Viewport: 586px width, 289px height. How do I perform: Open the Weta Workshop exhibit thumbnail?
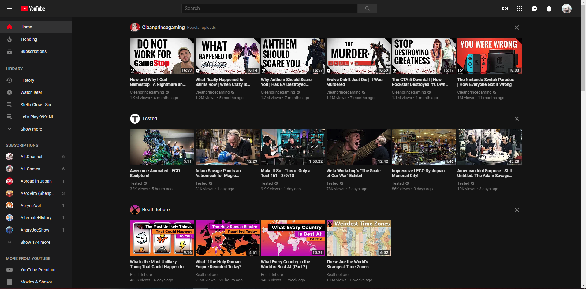point(359,147)
